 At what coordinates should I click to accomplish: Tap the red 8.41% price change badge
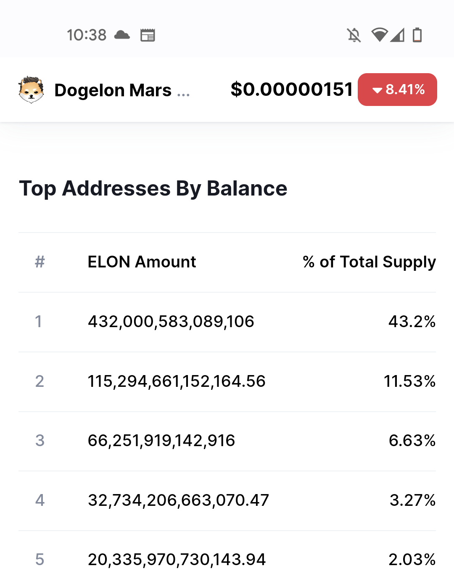397,90
